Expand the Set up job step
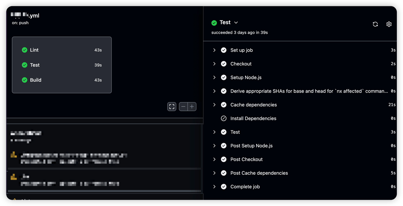403x206 pixels. coord(214,50)
